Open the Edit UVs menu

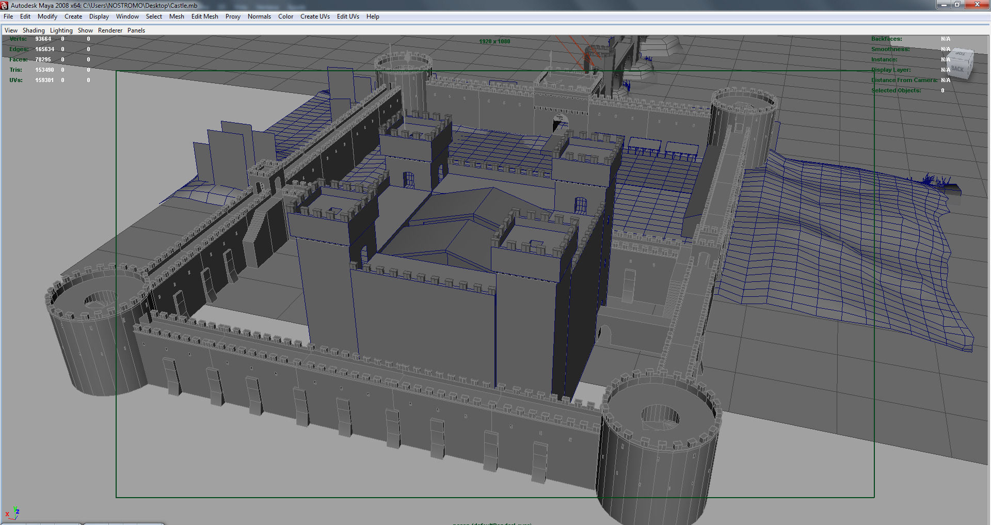(x=348, y=17)
